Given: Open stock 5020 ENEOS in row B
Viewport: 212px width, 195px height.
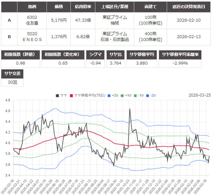Looking at the screenshot, I should coord(32,37).
